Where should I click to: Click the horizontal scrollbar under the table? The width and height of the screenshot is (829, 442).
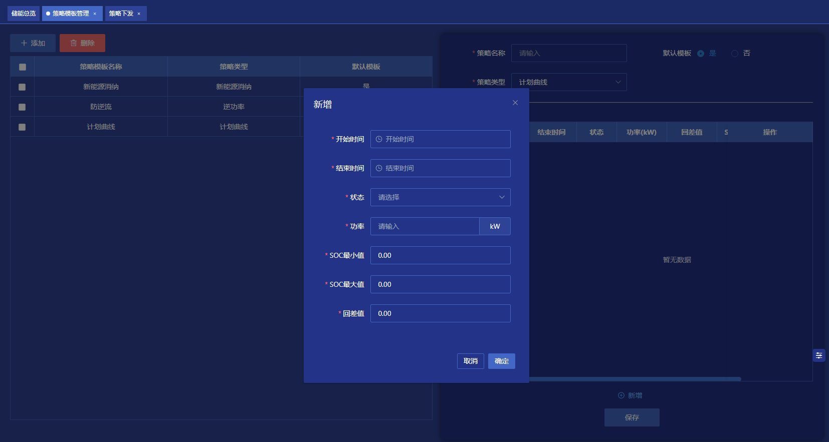tap(635, 379)
